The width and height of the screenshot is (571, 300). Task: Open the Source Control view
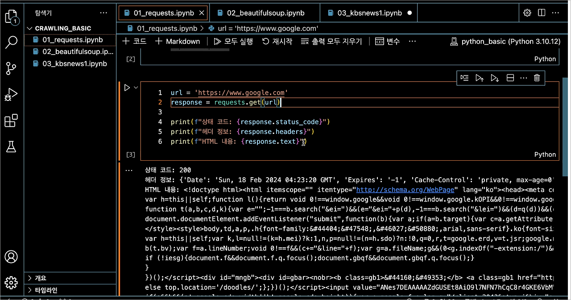(12, 69)
